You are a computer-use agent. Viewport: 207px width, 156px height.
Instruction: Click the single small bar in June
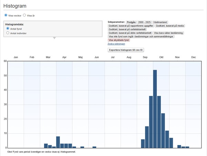pos(94,147)
